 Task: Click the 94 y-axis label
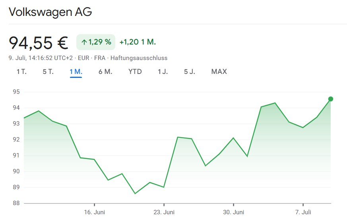tap(16, 108)
